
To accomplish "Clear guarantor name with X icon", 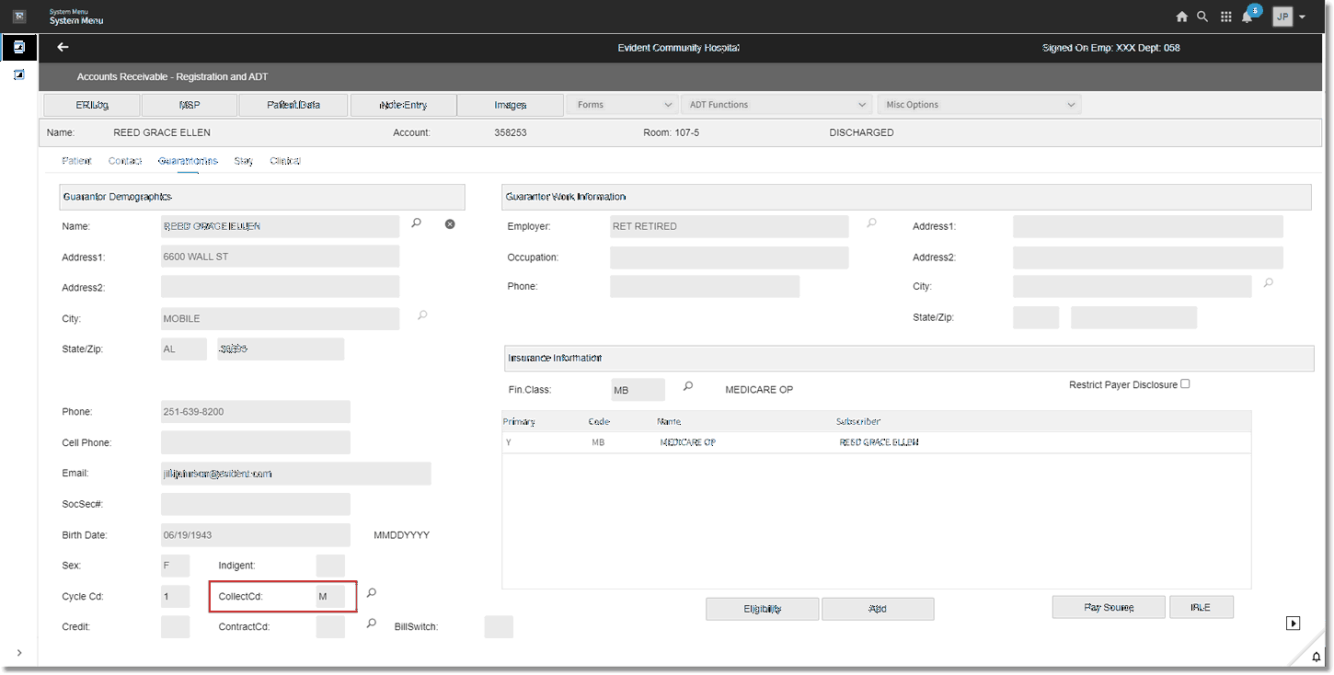I will point(450,224).
